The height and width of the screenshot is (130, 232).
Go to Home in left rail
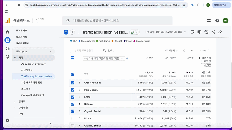[x=8, y=32]
